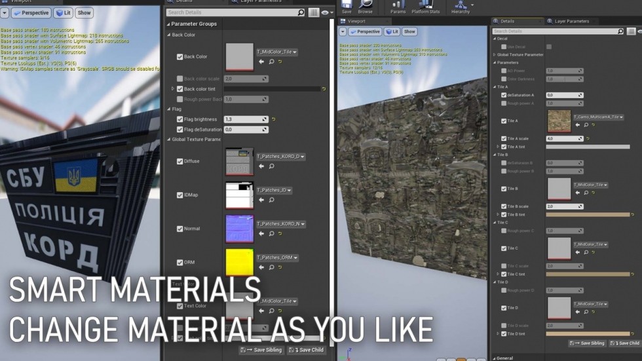Open the left viewport Show menu button
Viewport: 642px width, 361px height.
point(84,13)
